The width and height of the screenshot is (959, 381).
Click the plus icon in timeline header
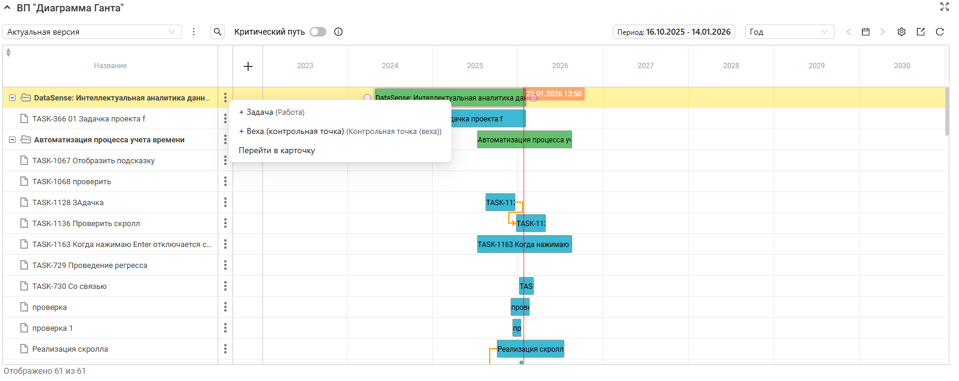click(x=248, y=66)
